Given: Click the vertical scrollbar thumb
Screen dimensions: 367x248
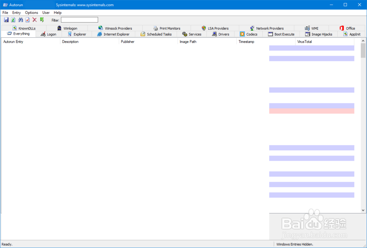Looking at the screenshot, I should (x=363, y=51).
